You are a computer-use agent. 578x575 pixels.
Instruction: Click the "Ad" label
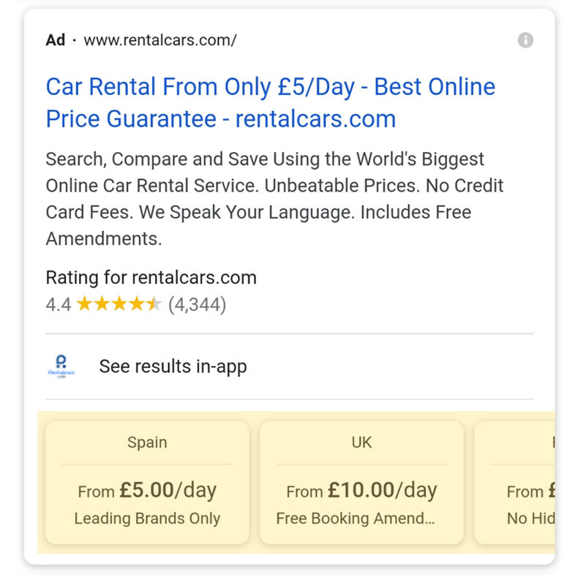(56, 40)
